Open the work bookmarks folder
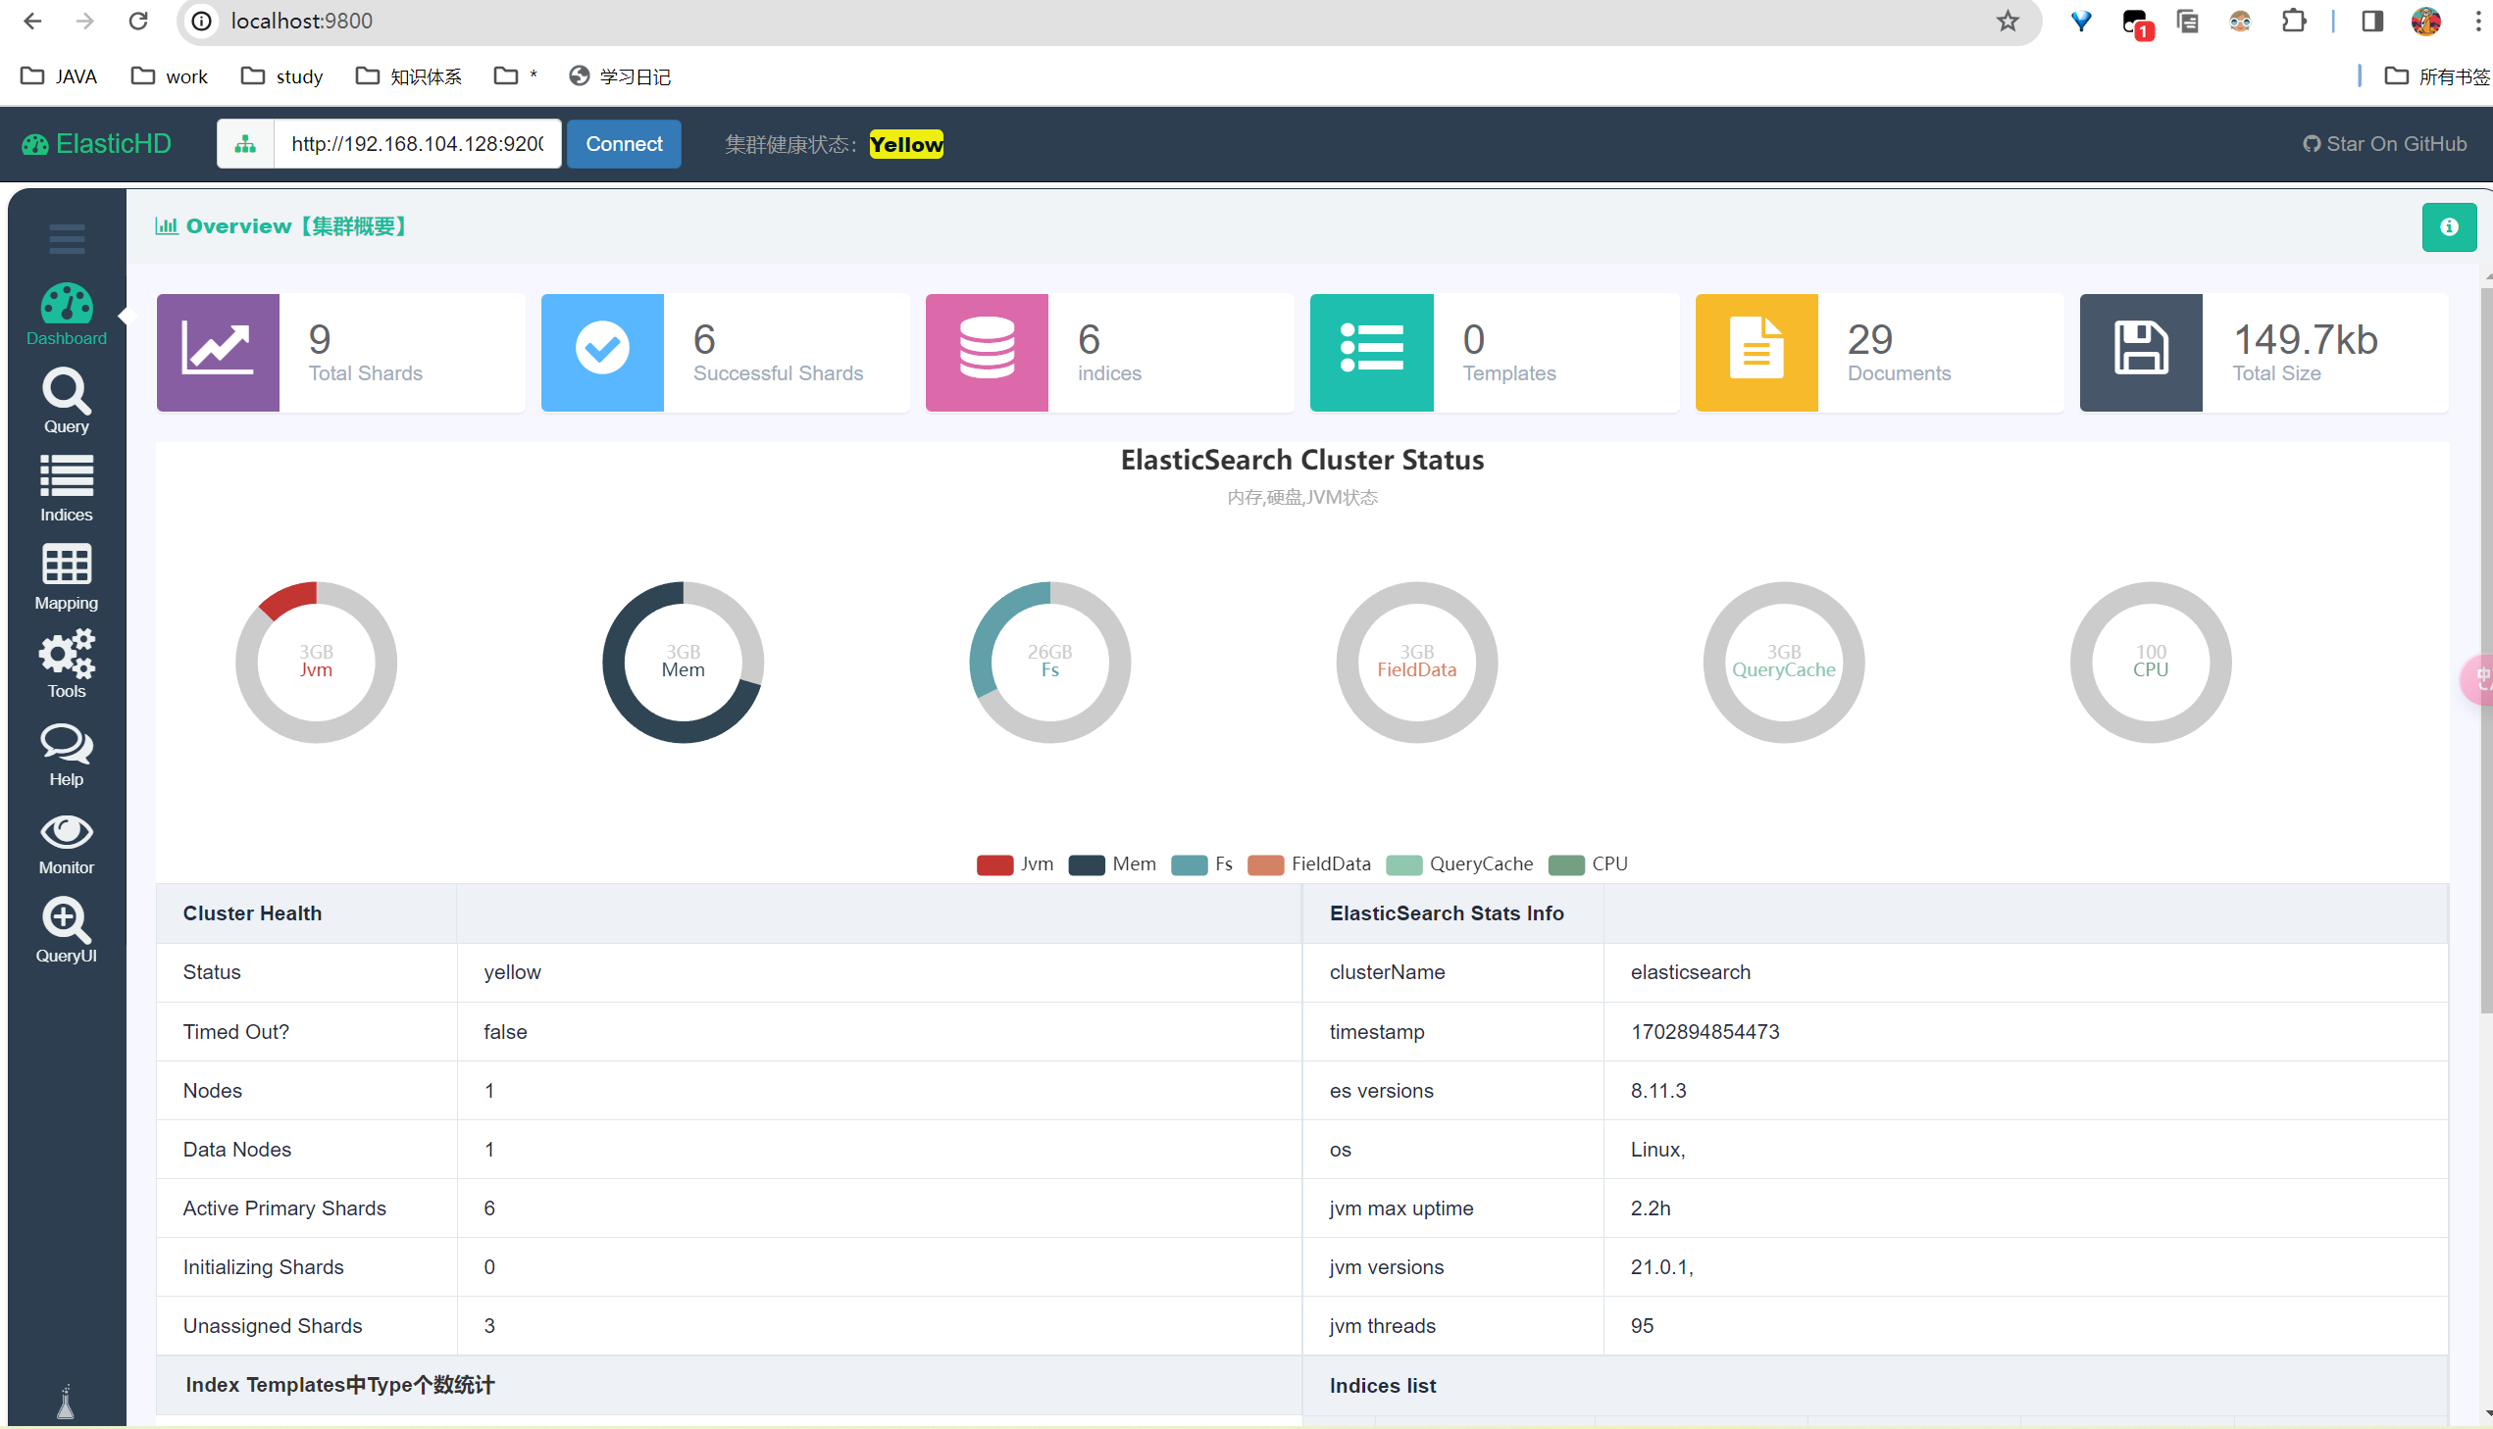 pos(169,76)
